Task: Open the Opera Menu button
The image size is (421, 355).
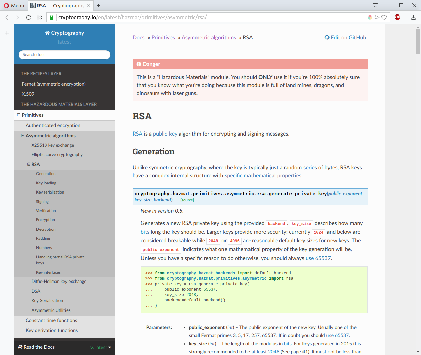Action: click(x=14, y=5)
